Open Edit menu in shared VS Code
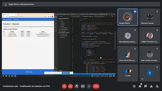The height and width of the screenshot is (91, 162). coord(60,14)
